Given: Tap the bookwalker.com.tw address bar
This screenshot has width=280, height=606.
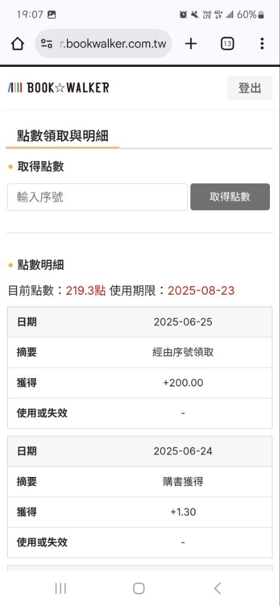Looking at the screenshot, I should 103,44.
